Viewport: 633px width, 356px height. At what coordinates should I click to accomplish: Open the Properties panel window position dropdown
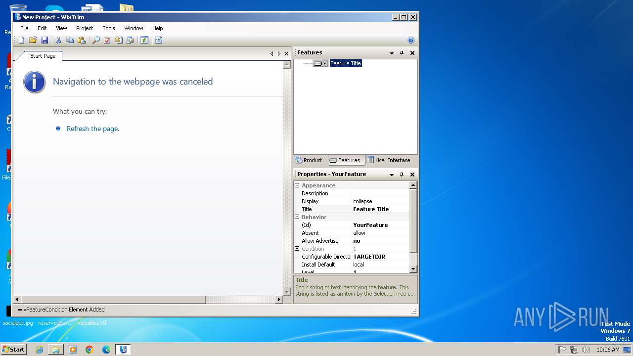[392, 175]
